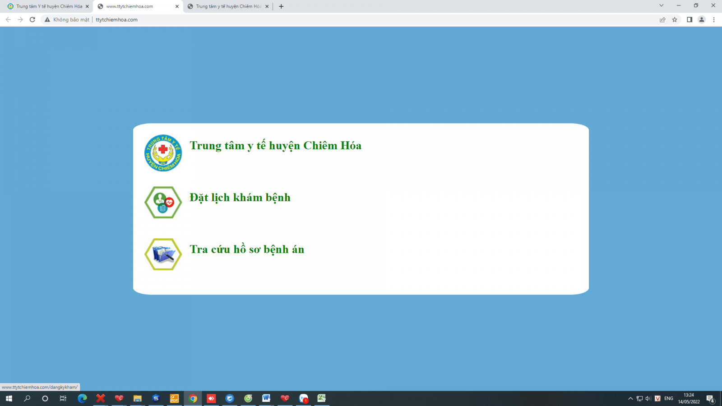Toggle the browser side panel

click(x=690, y=19)
